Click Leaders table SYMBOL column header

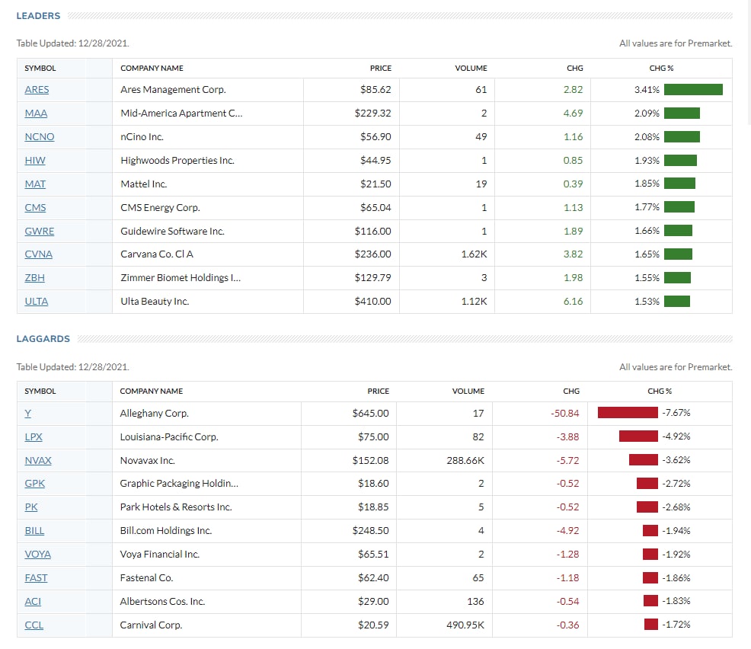[x=40, y=68]
